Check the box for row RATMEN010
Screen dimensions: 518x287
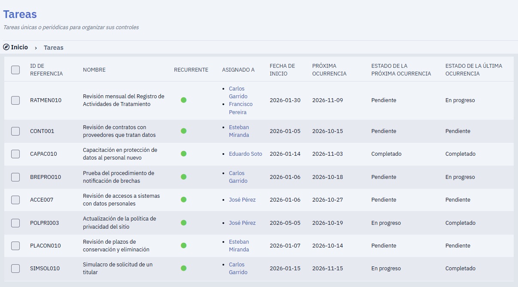point(15,100)
